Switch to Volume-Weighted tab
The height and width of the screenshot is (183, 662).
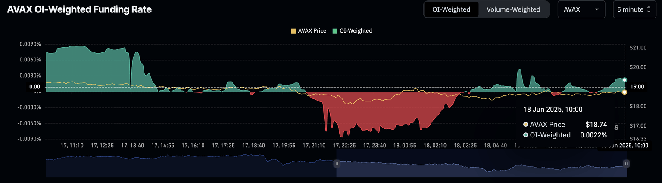pyautogui.click(x=514, y=9)
